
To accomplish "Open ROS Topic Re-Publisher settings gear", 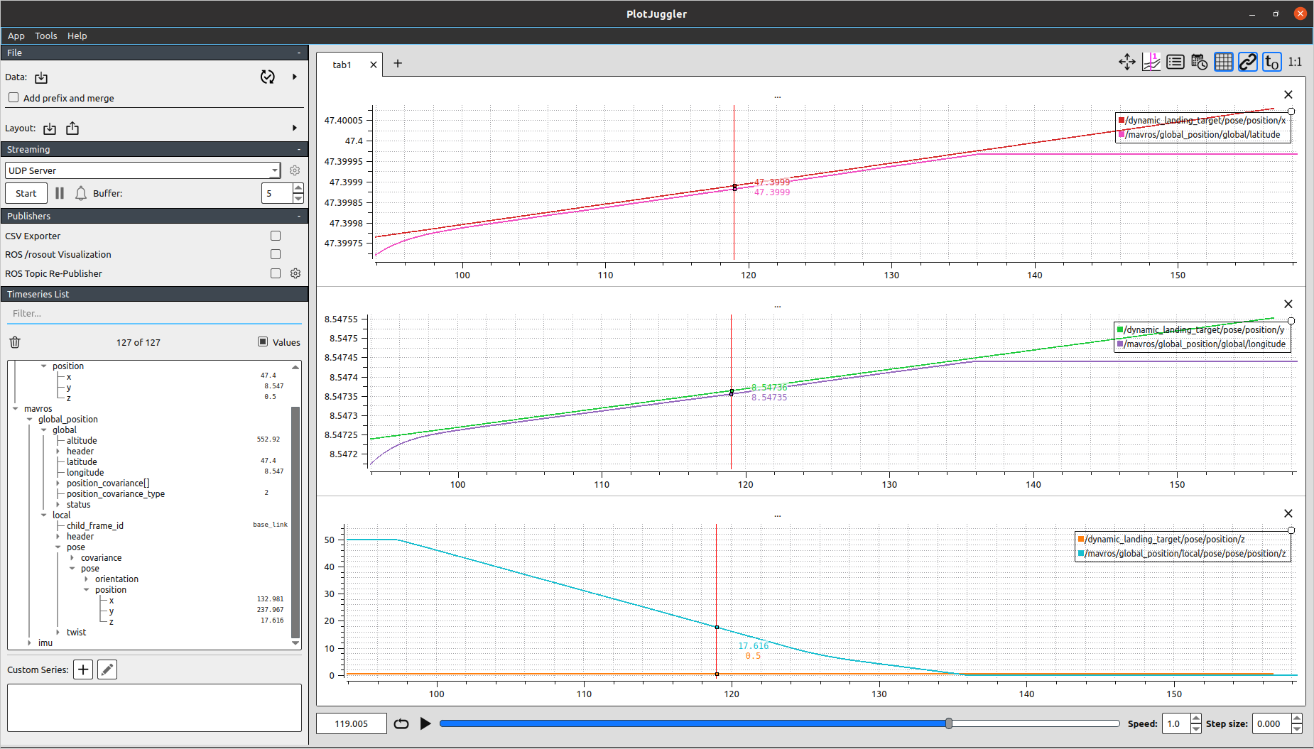I will pos(295,273).
